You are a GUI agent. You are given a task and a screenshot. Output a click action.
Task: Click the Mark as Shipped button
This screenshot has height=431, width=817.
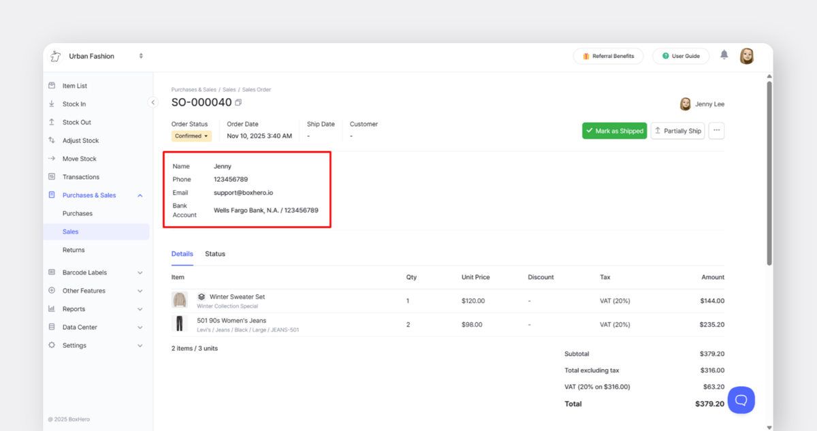[614, 130]
